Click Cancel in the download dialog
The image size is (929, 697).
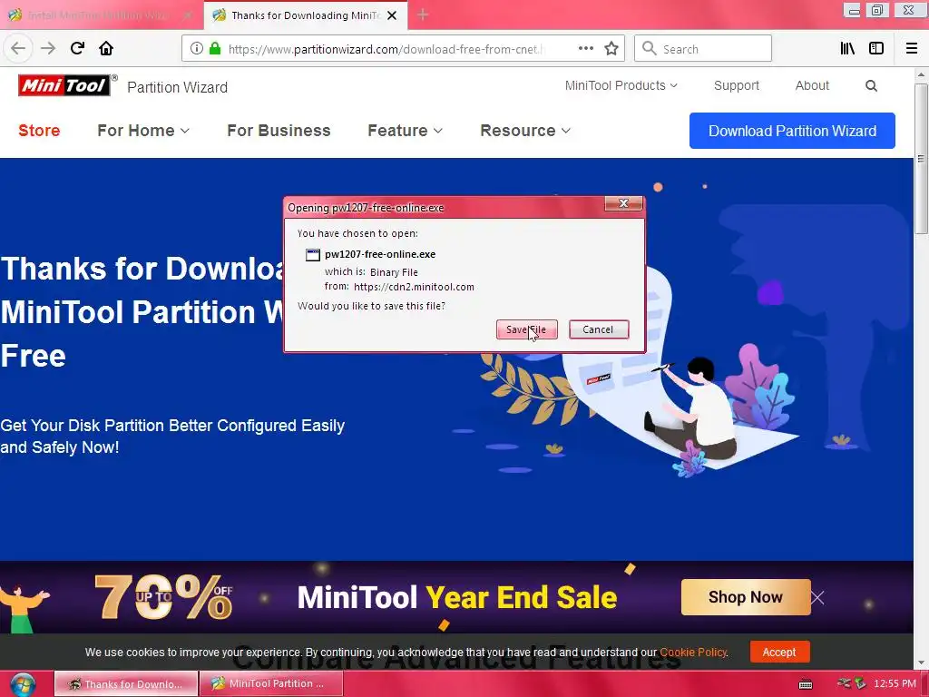point(599,329)
